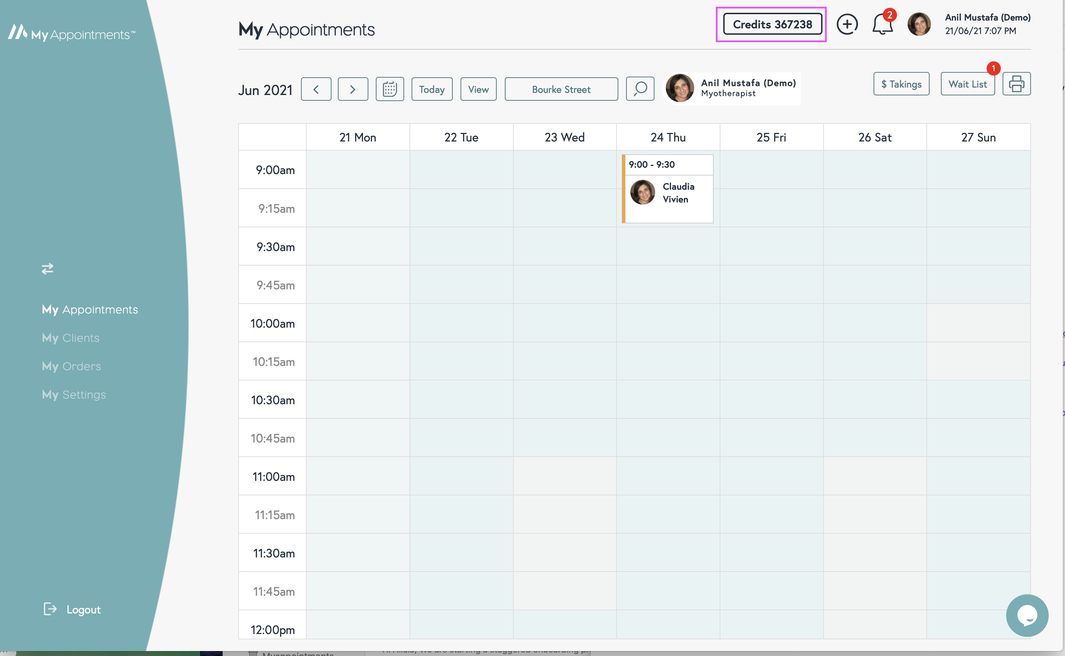The height and width of the screenshot is (656, 1065).
Task: Toggle sidebar with swap arrows icon
Action: [x=47, y=268]
